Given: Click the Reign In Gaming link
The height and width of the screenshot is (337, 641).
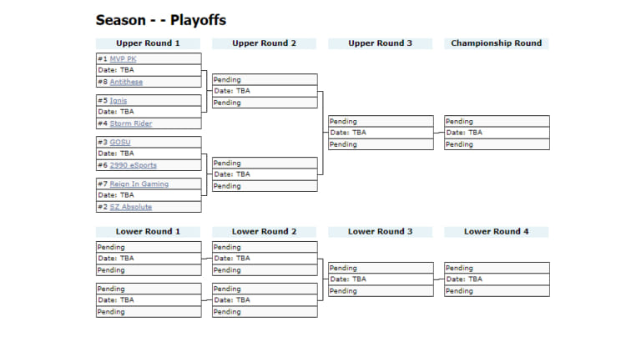Looking at the screenshot, I should [139, 184].
